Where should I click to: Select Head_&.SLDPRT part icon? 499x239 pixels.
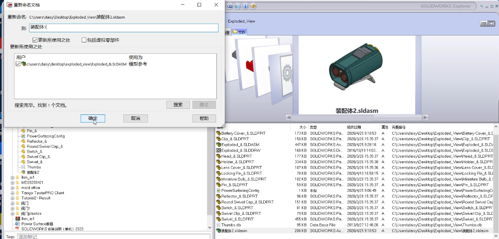(x=218, y=156)
